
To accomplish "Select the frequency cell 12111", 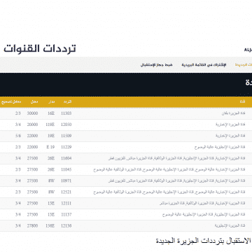I will coord(66,203).
